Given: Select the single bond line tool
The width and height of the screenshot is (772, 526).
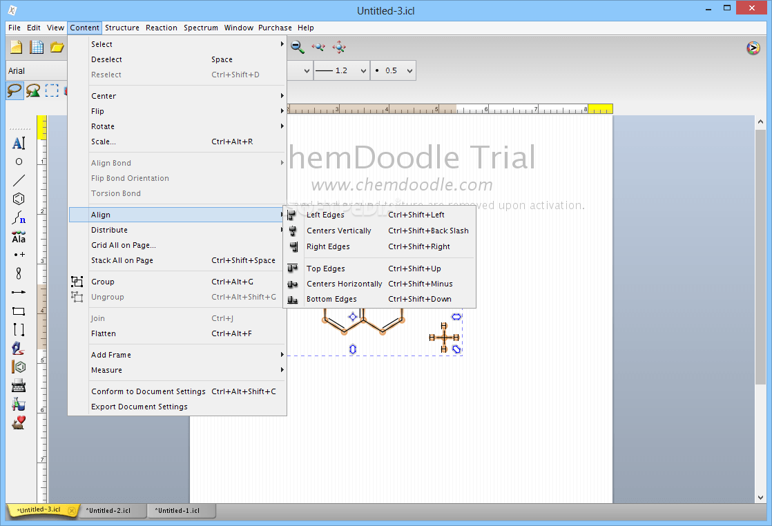Looking at the screenshot, I should [19, 181].
